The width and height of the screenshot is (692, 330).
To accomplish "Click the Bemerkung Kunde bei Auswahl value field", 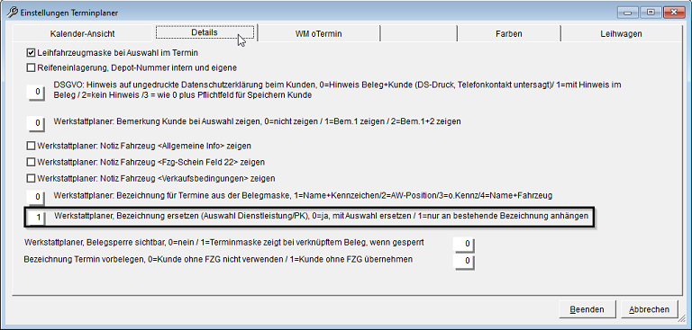I will click(x=37, y=123).
